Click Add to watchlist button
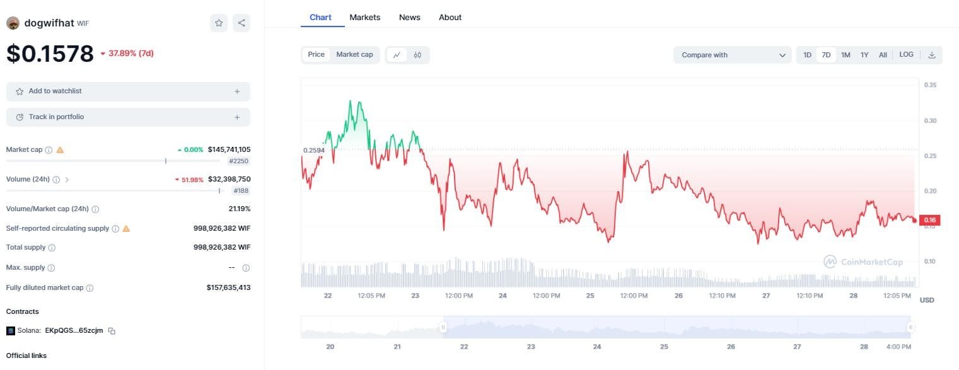The width and height of the screenshot is (959, 370). click(x=128, y=91)
